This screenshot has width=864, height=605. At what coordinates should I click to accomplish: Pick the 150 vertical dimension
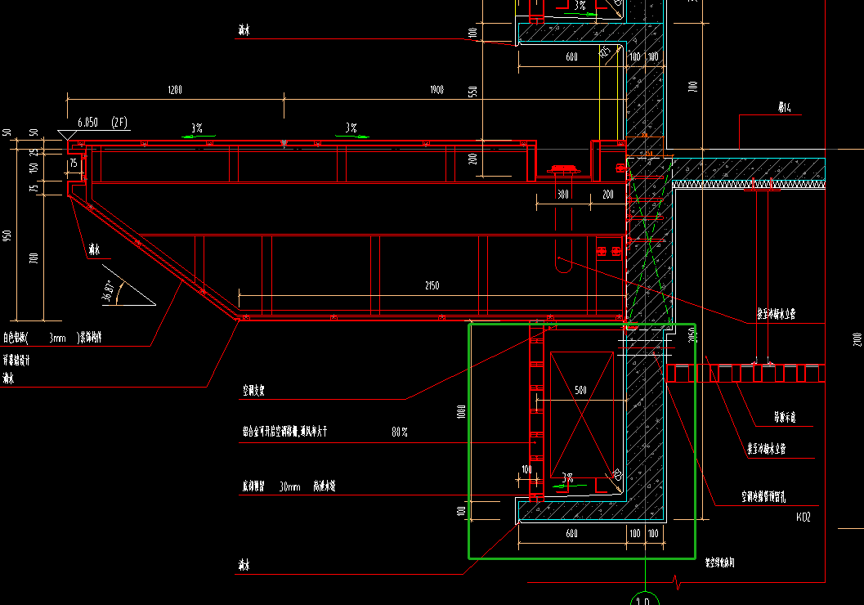34,167
